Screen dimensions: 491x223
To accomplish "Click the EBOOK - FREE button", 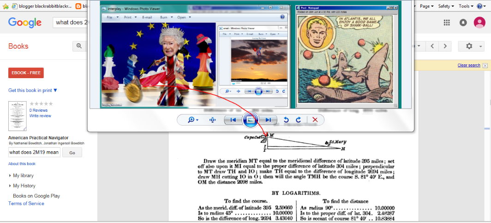I will click(x=26, y=73).
